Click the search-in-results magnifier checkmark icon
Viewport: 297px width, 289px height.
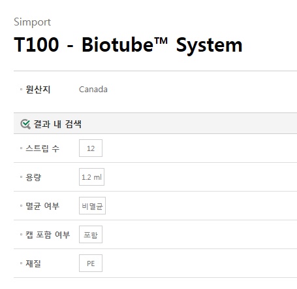[x=25, y=124]
